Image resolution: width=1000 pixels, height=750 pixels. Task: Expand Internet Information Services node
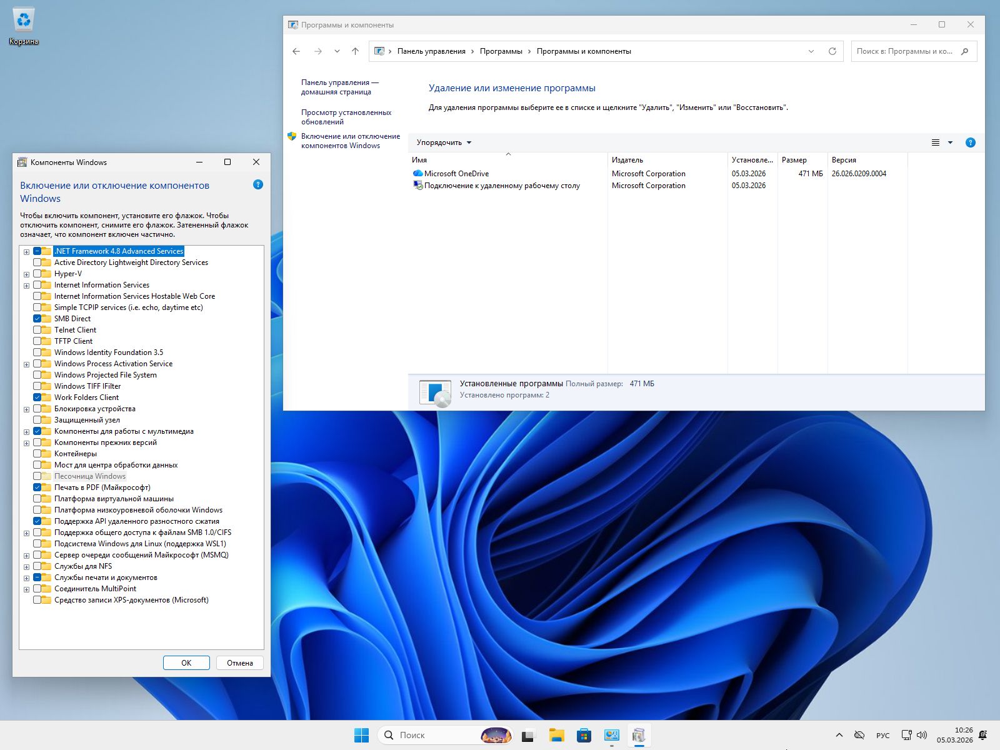(26, 285)
